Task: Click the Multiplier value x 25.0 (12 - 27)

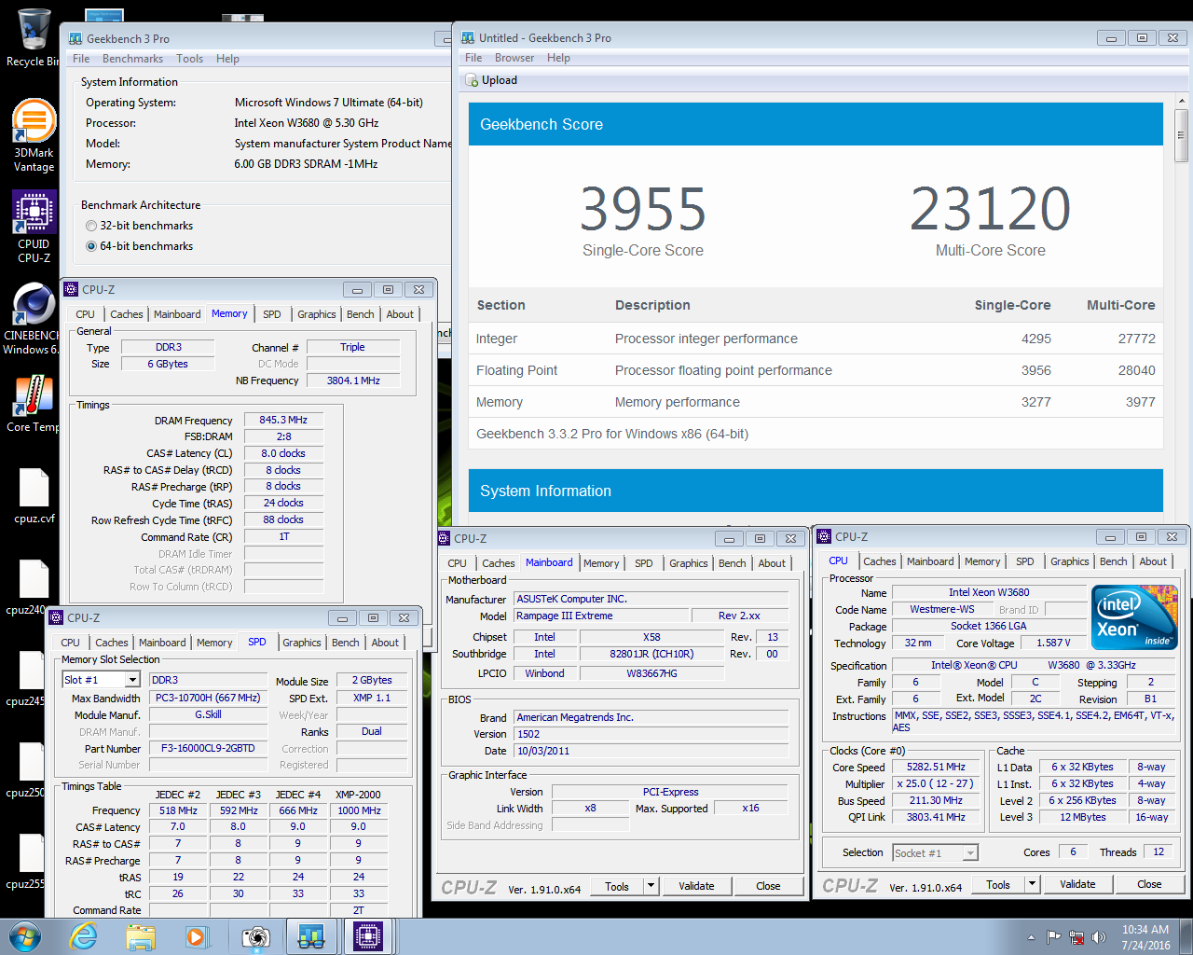Action: [x=937, y=783]
